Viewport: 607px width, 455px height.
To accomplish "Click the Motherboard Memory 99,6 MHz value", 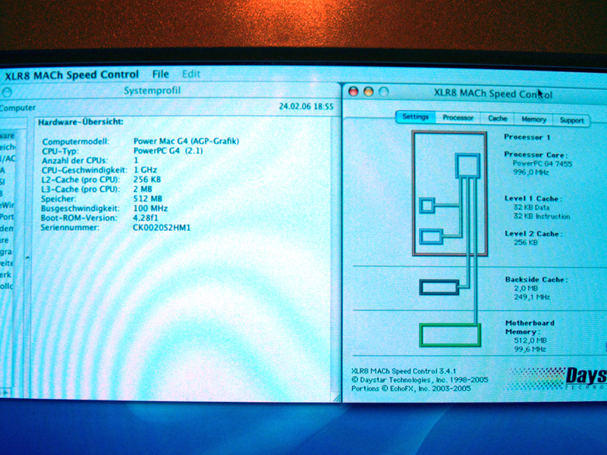I will [x=530, y=349].
